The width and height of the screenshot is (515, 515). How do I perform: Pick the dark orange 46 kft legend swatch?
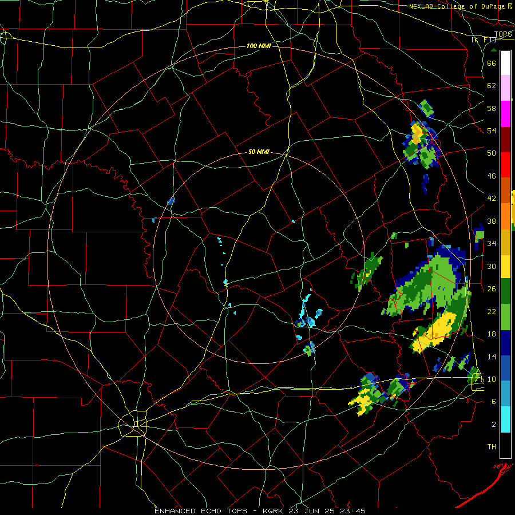point(505,191)
